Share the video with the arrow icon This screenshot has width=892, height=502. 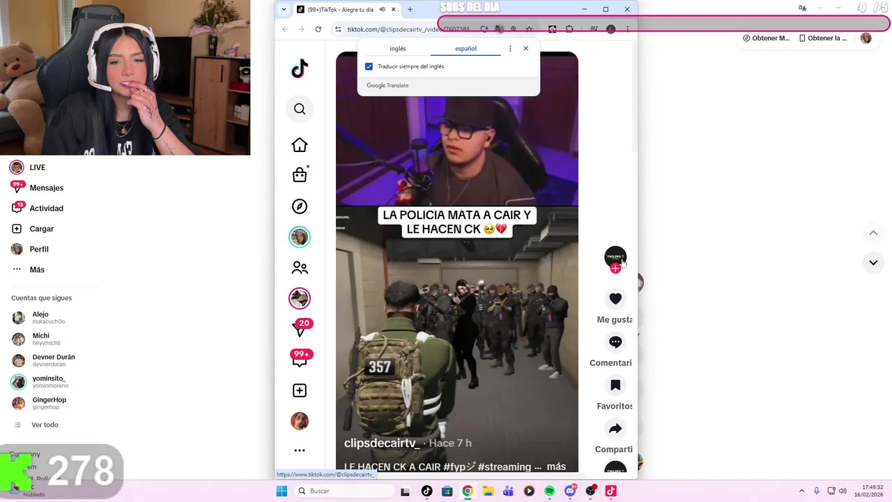[x=615, y=428]
